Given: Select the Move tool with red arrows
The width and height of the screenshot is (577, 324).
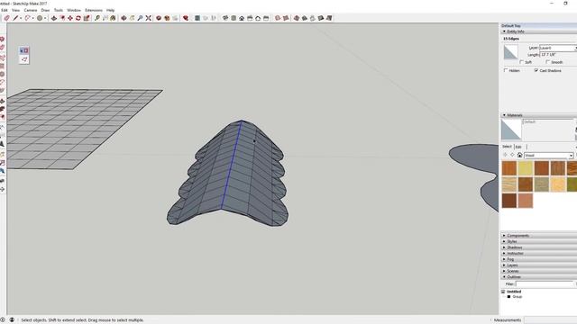Looking at the screenshot, I should click(70, 18).
